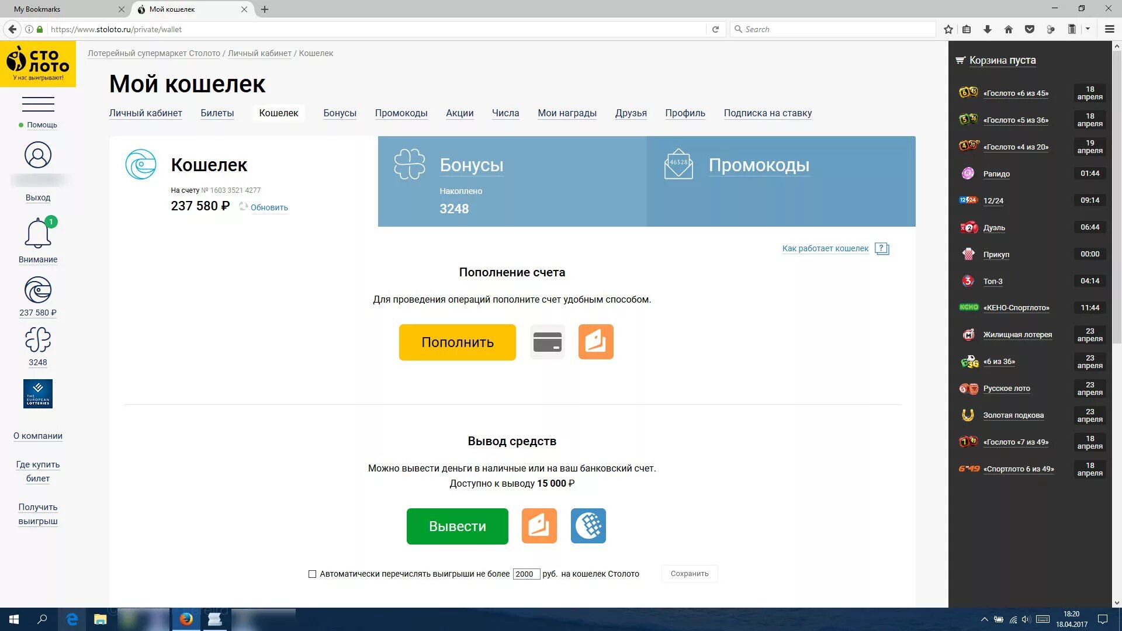1122x631 pixels.
Task: Expand the toolbar overflow dropdown arrow
Action: tap(1088, 29)
